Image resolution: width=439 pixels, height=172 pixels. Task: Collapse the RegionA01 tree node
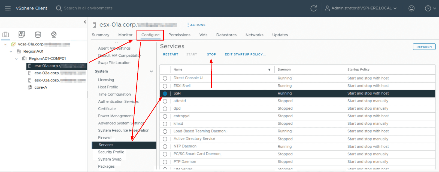(11, 51)
